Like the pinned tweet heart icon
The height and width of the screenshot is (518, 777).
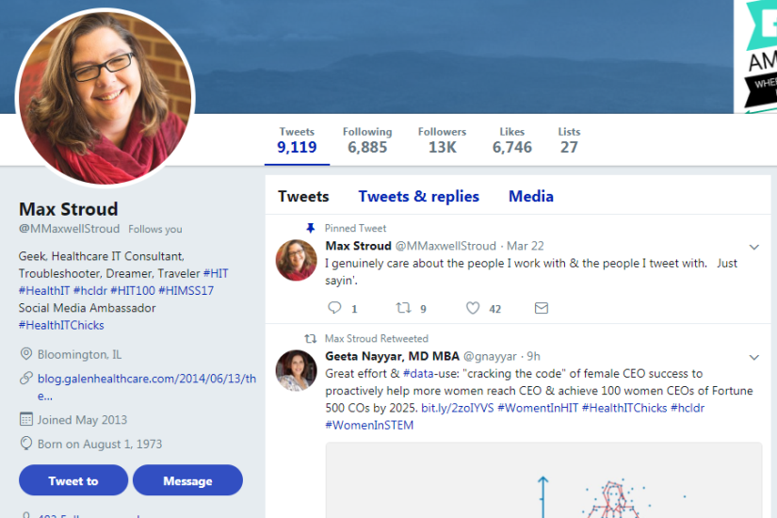tap(473, 308)
